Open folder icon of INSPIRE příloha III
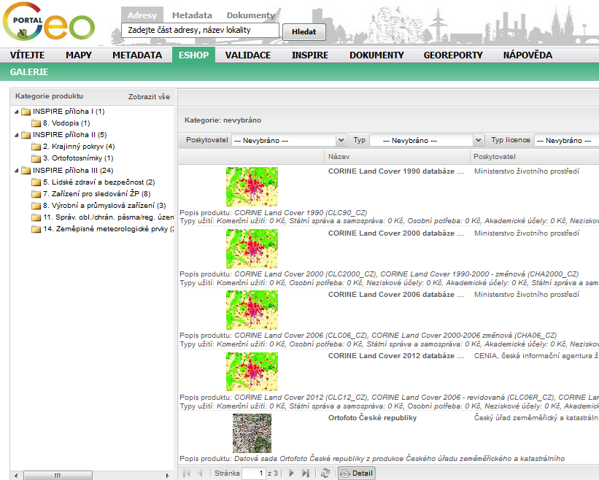 (26, 170)
